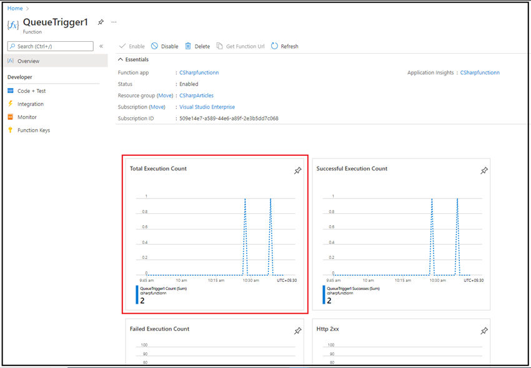
Task: Open the CSharpfunctionn Application Insights link
Action: click(480, 72)
